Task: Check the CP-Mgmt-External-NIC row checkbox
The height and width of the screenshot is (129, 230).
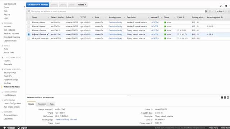Action: pos(29,38)
